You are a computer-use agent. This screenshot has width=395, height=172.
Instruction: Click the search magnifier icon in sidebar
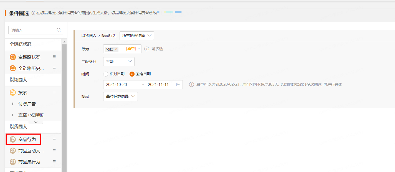[x=59, y=30]
